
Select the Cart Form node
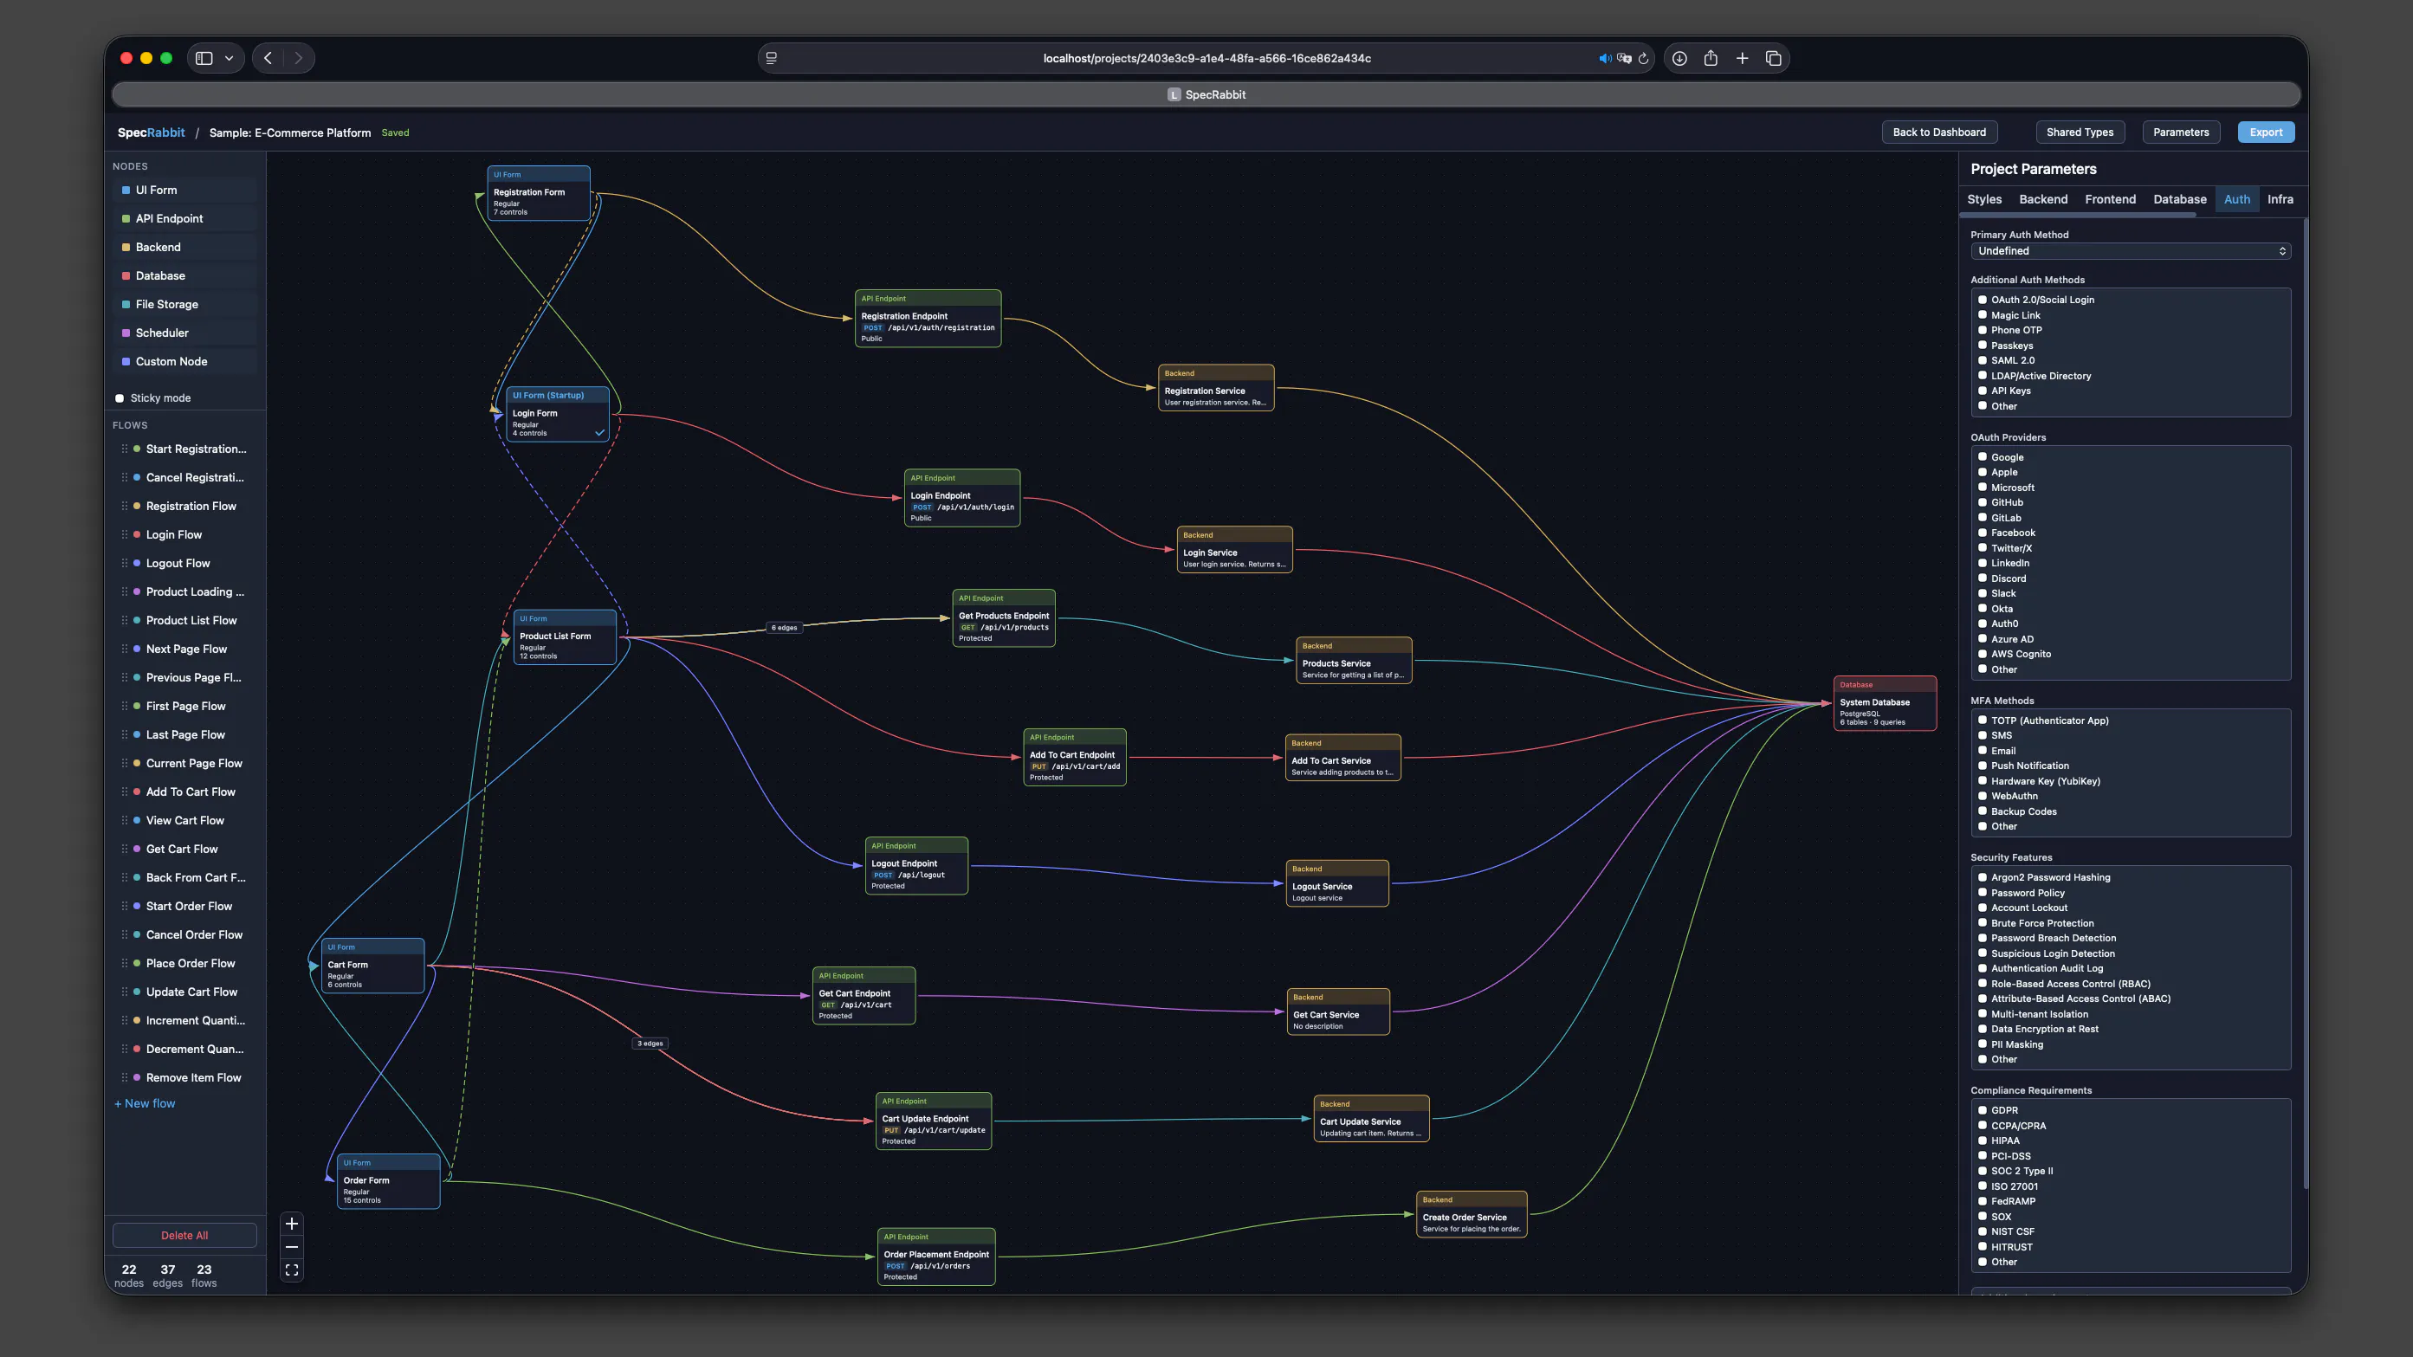pos(372,965)
